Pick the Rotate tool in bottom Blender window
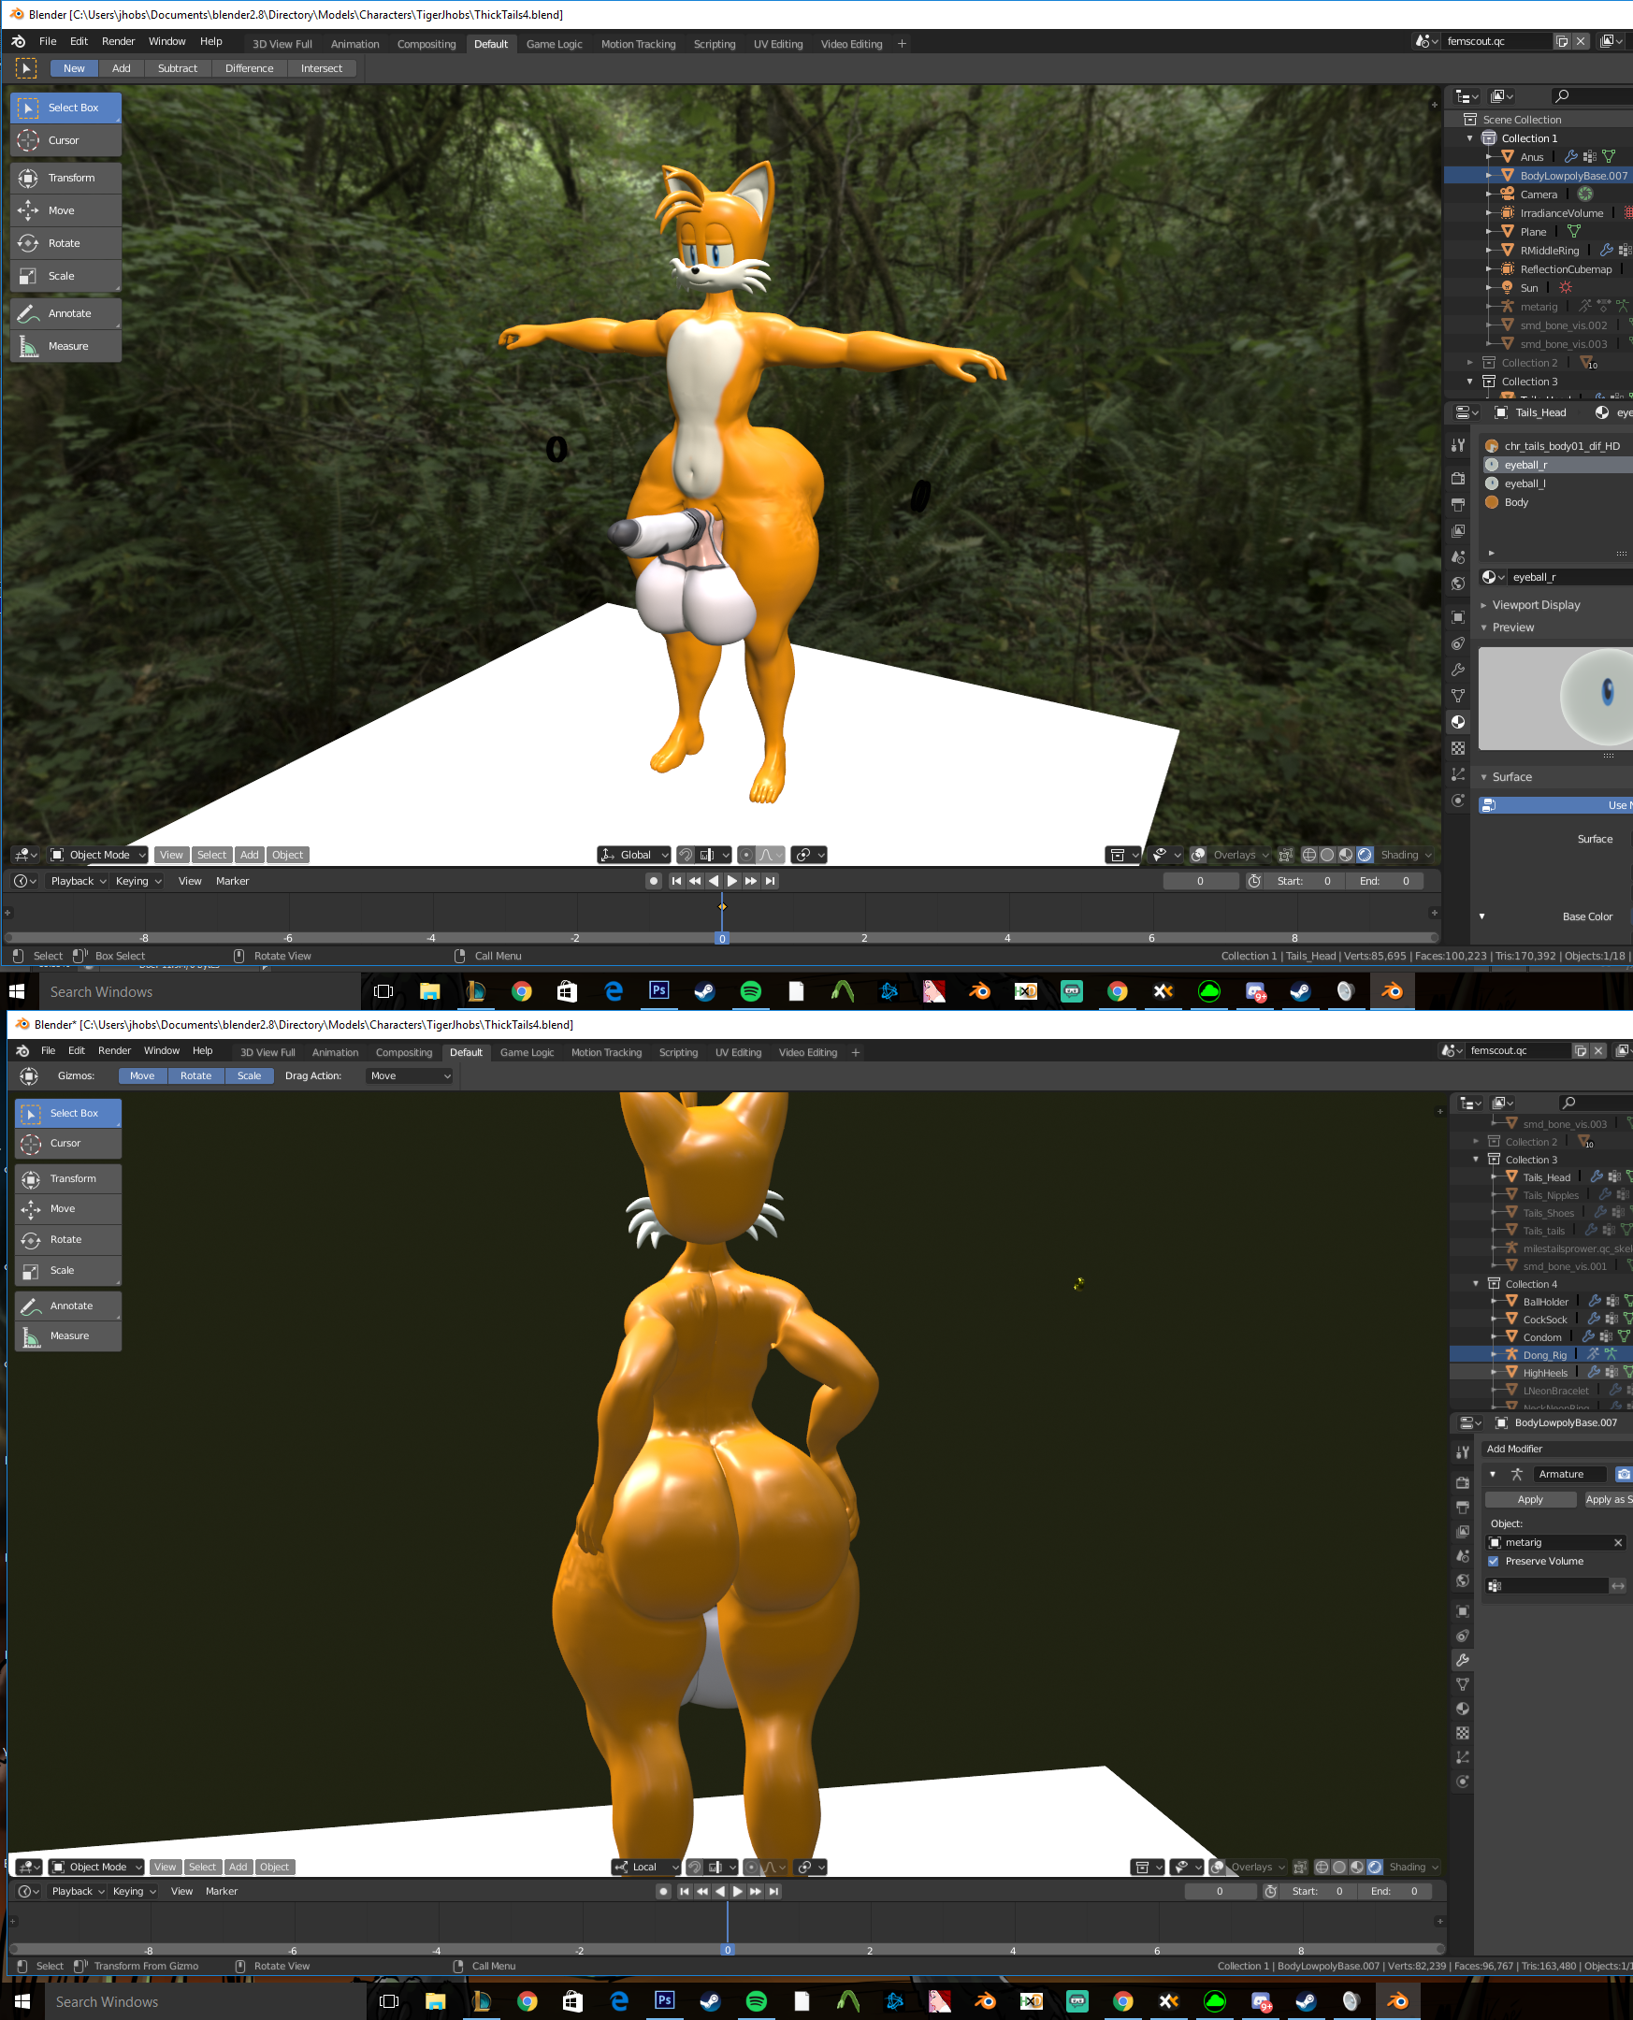This screenshot has height=2020, width=1633. click(67, 1239)
